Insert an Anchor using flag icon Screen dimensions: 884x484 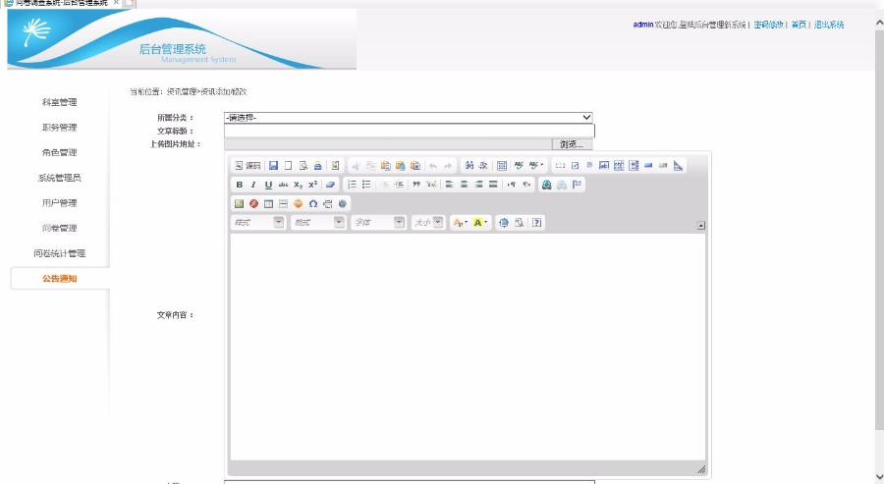pyautogui.click(x=577, y=185)
